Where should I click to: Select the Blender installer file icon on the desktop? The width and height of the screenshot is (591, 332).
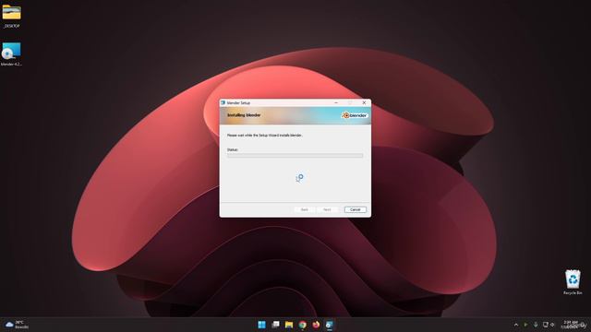tap(11, 54)
